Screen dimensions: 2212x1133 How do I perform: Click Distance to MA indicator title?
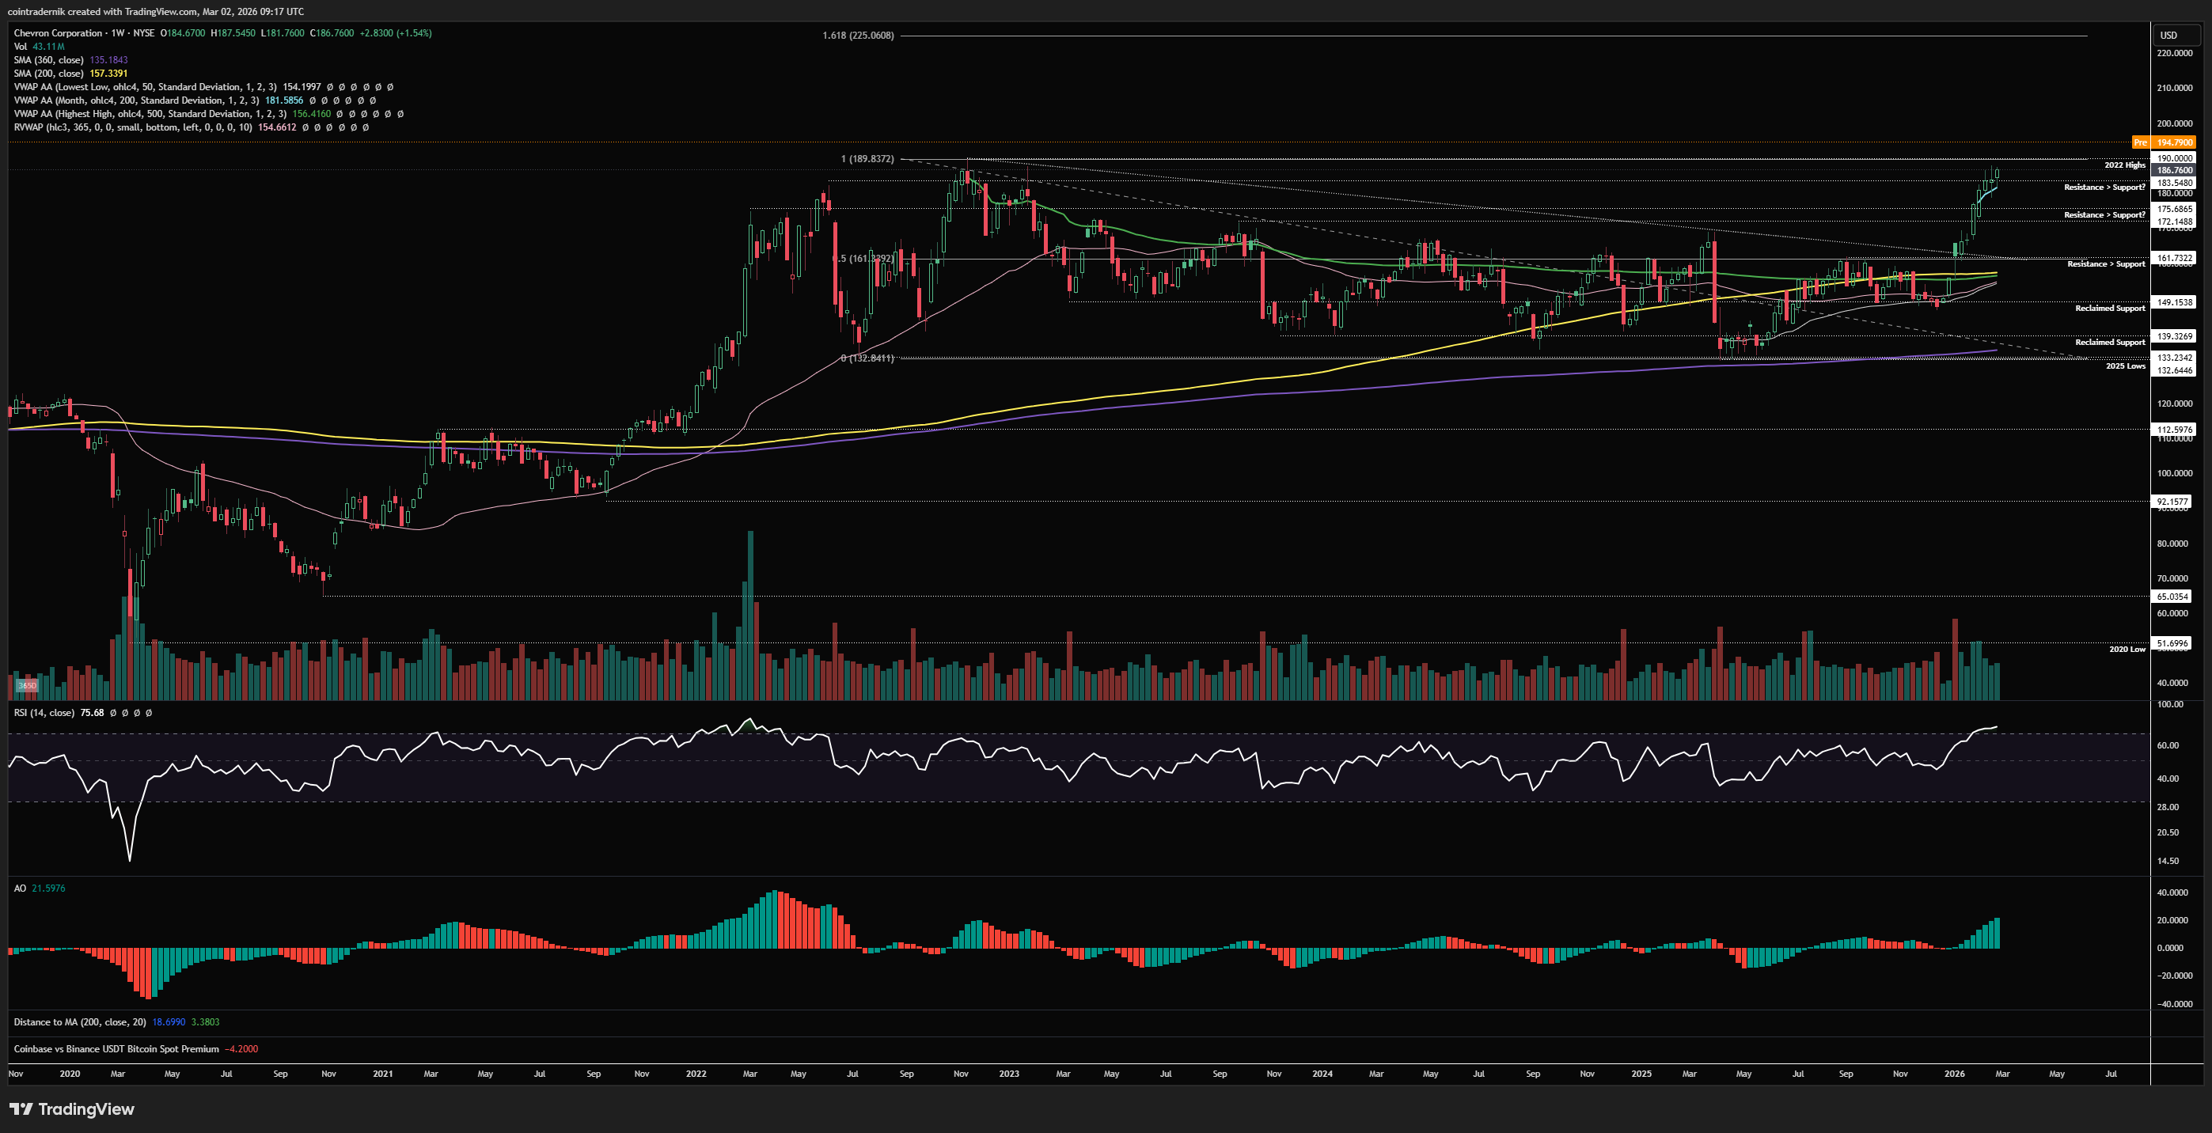pyautogui.click(x=80, y=1021)
